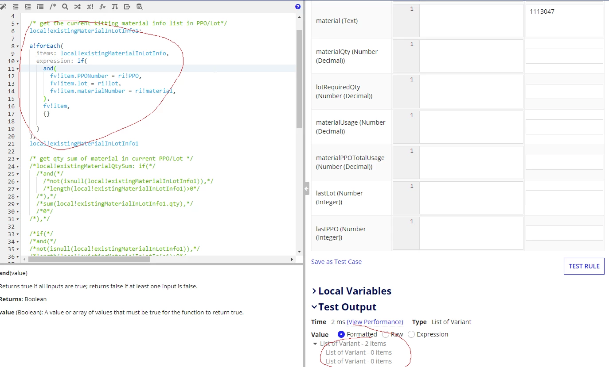Select the Raw value radio button
Screen dimensions: 609x367
[x=386, y=334]
